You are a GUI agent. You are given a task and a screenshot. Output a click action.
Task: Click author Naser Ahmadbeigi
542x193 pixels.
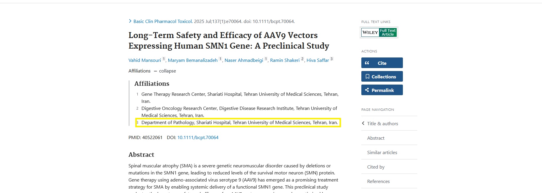[x=244, y=60]
